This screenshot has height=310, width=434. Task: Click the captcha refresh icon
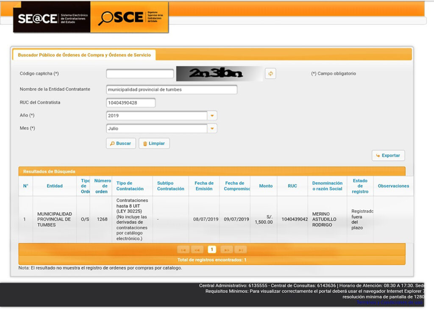(x=270, y=74)
